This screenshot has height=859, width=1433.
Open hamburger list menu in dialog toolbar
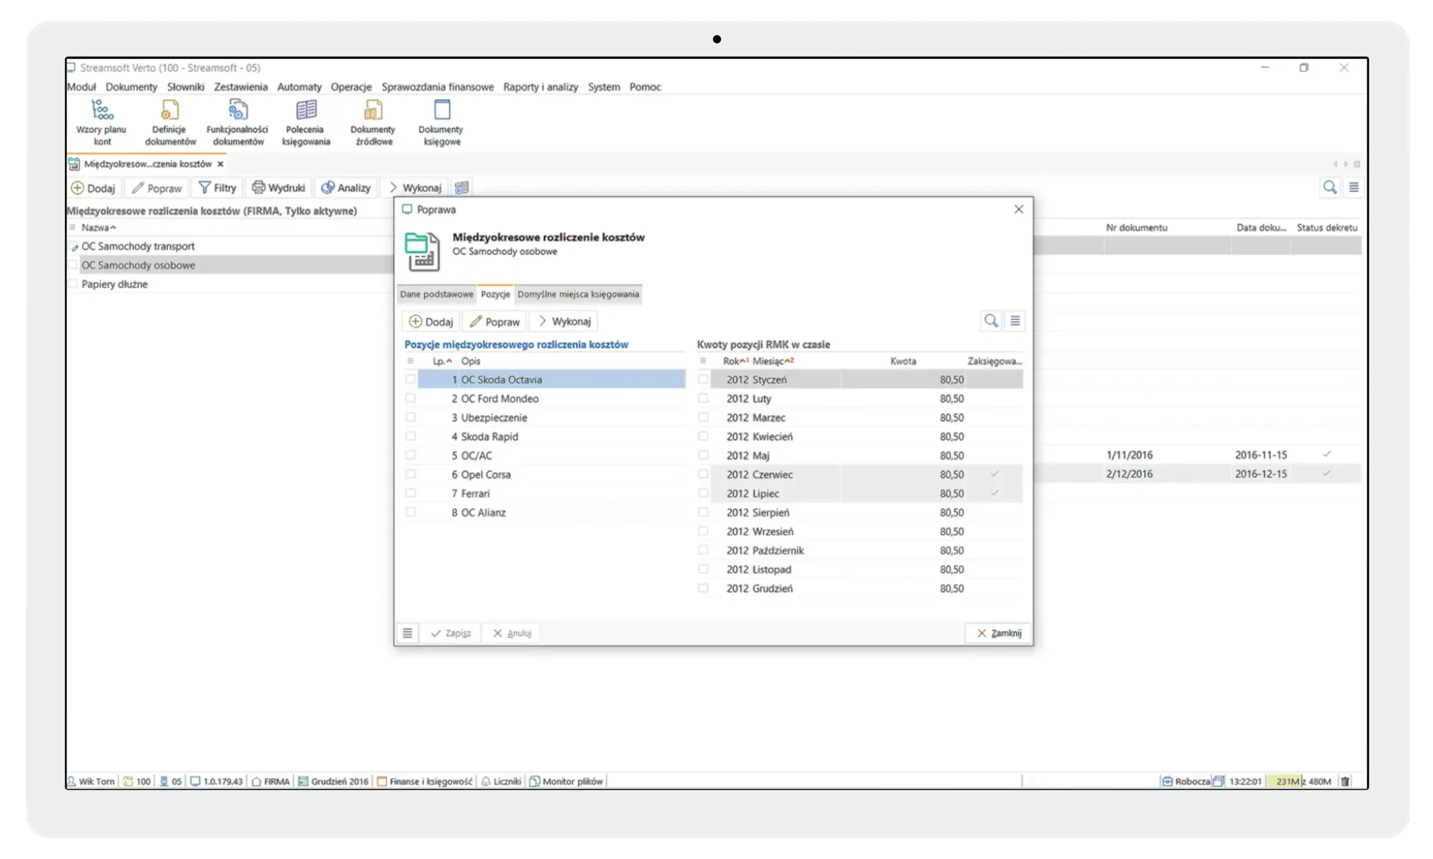click(x=1015, y=321)
